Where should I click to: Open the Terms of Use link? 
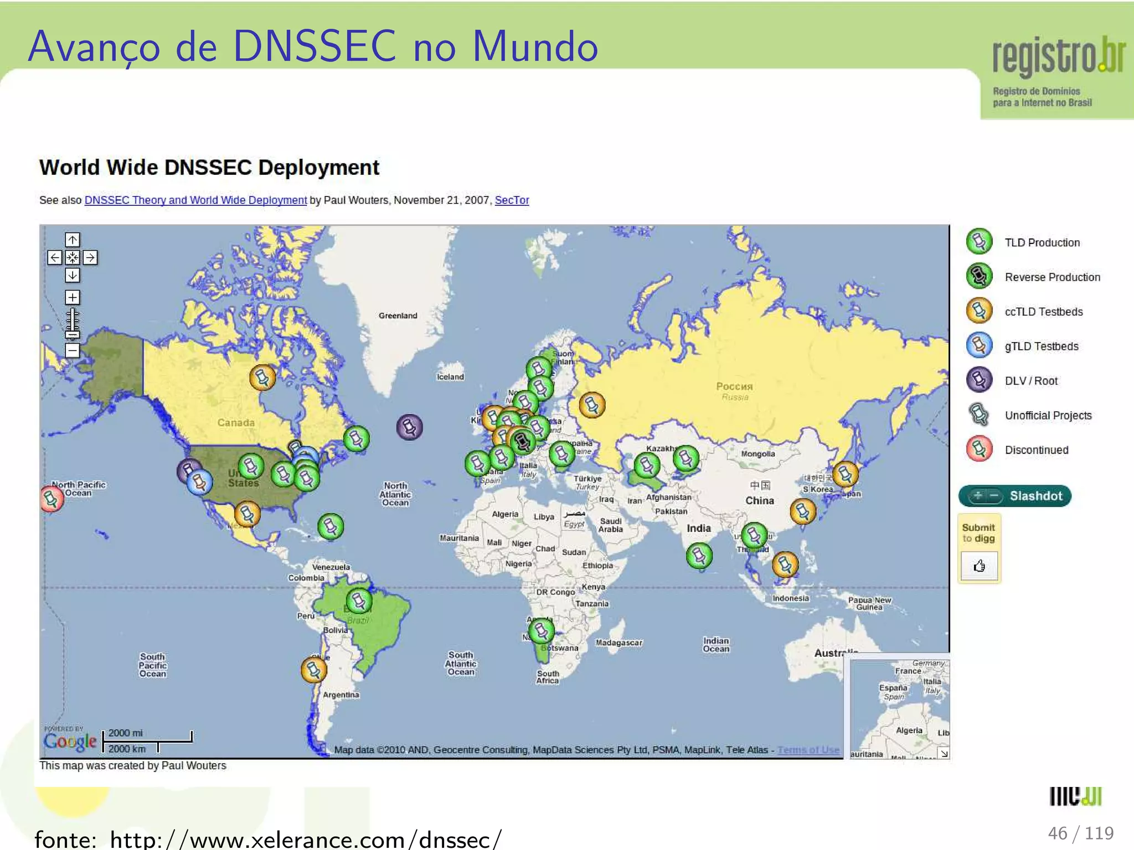coord(808,750)
